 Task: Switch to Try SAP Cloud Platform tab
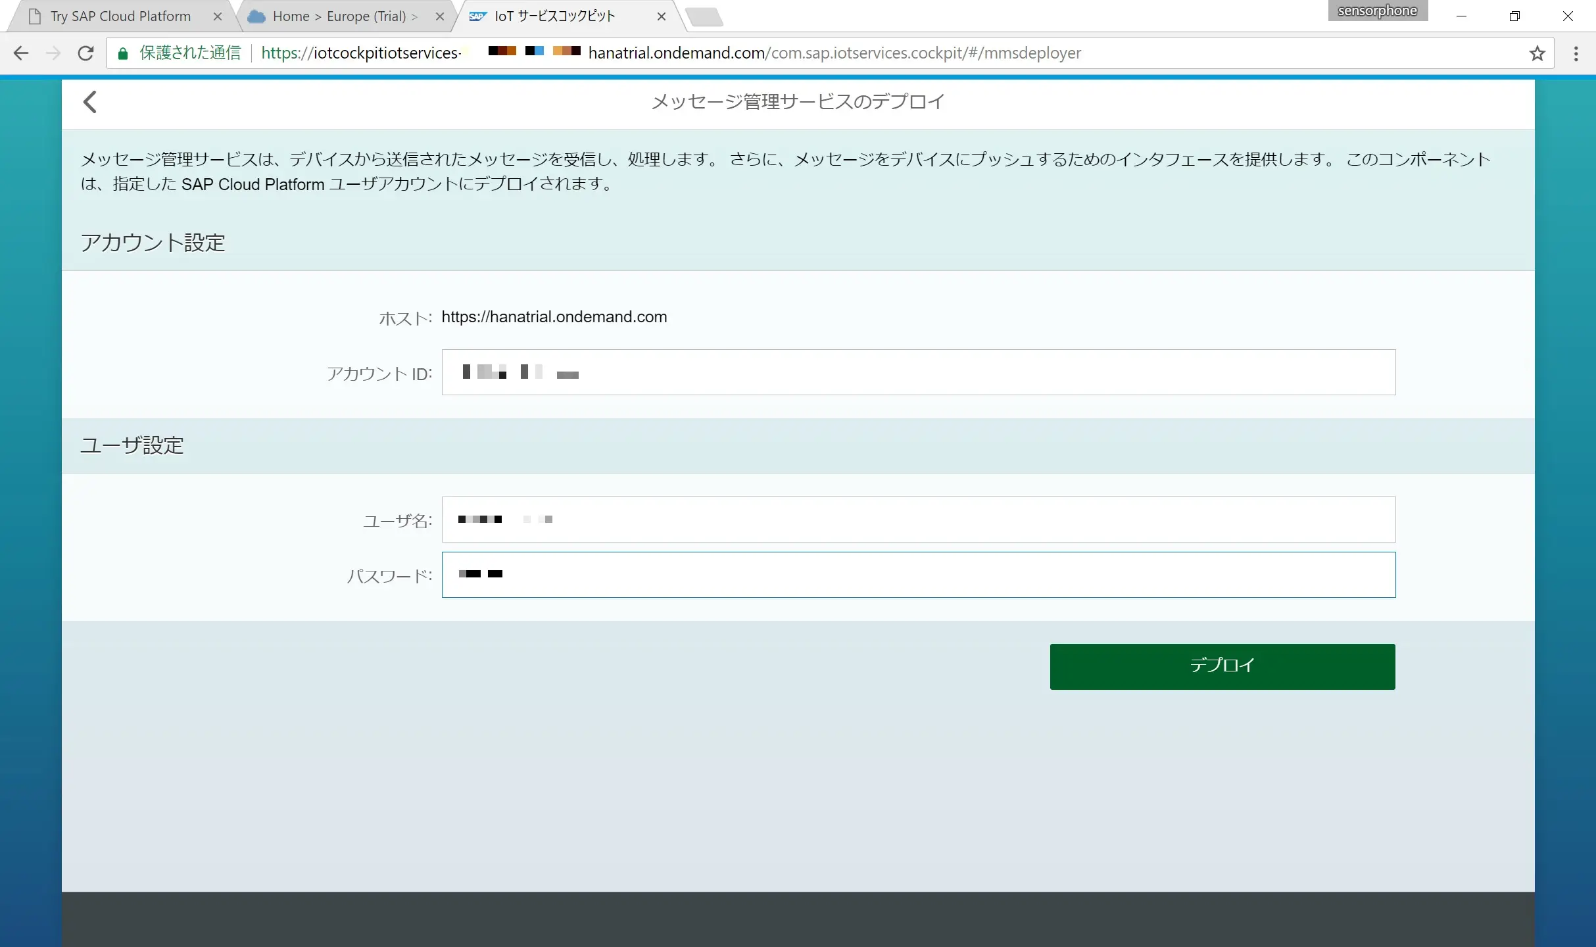[x=122, y=16]
